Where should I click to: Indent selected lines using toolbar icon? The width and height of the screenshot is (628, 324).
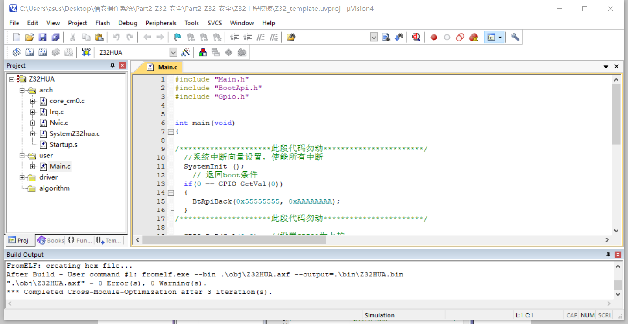(235, 38)
